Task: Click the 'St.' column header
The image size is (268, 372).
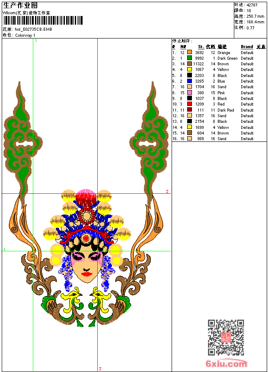Action: (x=201, y=47)
